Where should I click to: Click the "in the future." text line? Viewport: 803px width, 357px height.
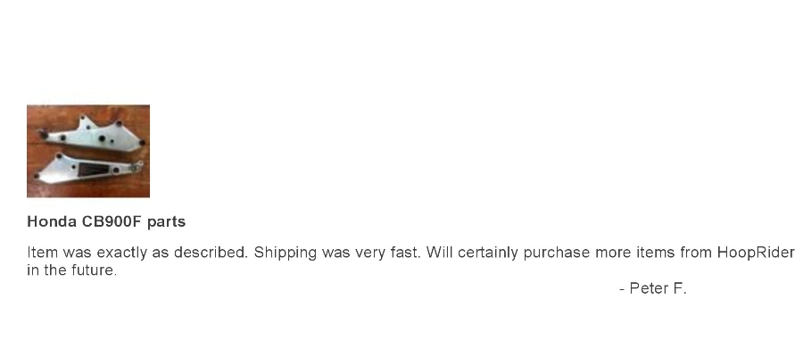[x=71, y=270]
